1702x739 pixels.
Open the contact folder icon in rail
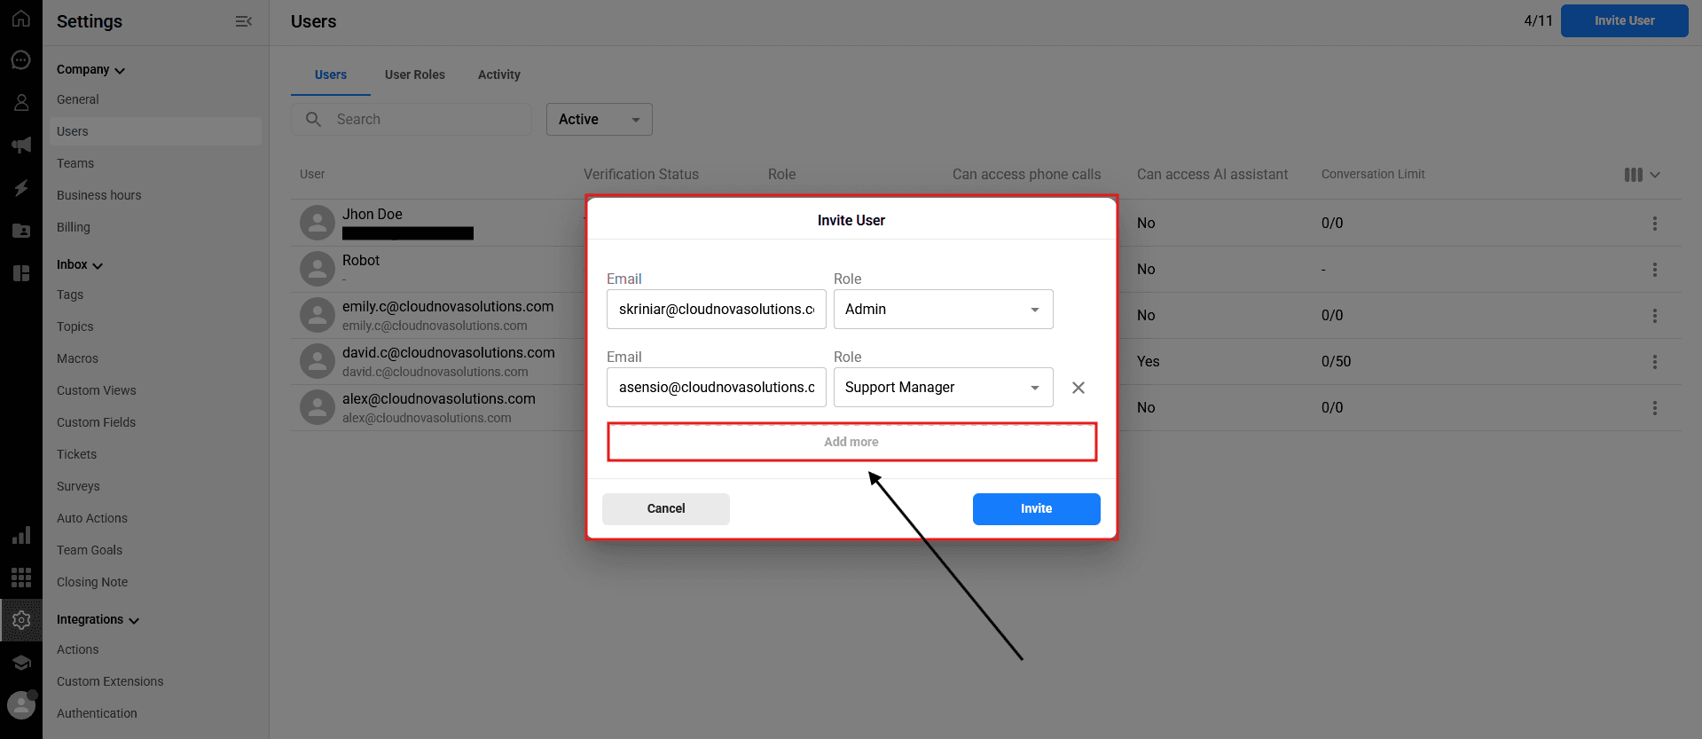21,230
